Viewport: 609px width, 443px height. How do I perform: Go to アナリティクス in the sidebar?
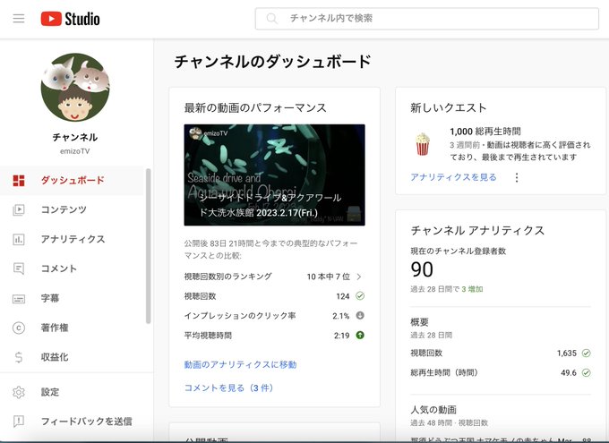(72, 240)
